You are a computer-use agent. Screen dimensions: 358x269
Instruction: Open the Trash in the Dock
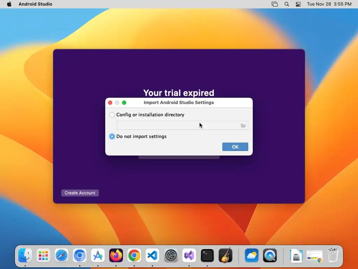coord(333,255)
